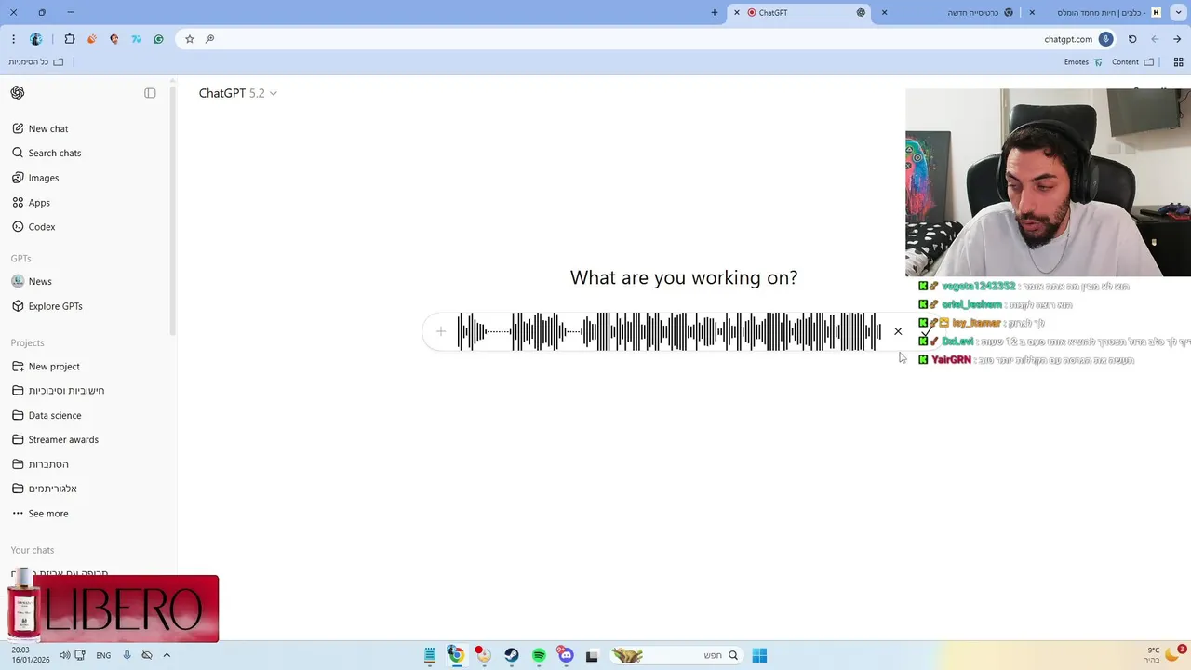Open the apps grid in bookmarks bar

pyautogui.click(x=1178, y=62)
